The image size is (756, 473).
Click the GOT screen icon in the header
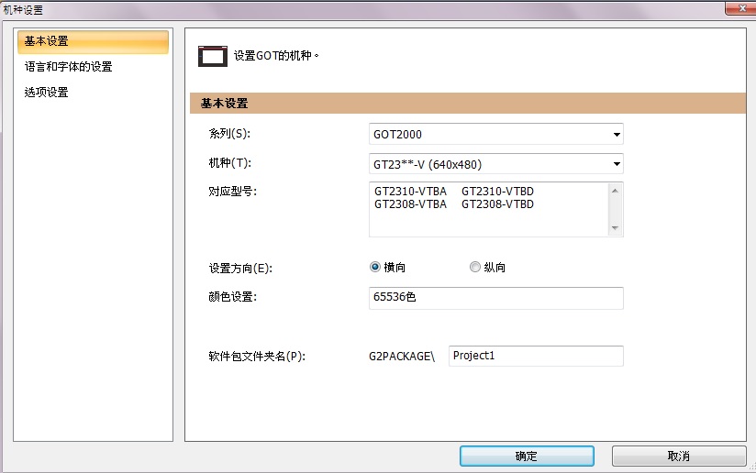[212, 56]
